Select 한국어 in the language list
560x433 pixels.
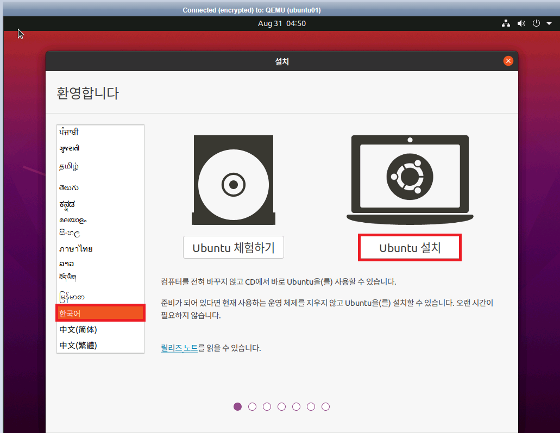click(x=100, y=313)
